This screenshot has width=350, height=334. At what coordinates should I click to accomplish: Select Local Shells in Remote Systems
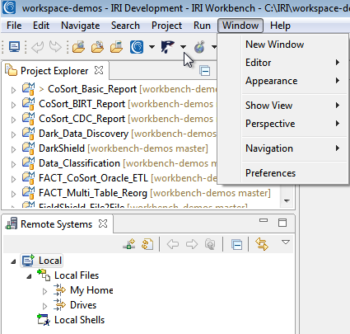pos(79,320)
